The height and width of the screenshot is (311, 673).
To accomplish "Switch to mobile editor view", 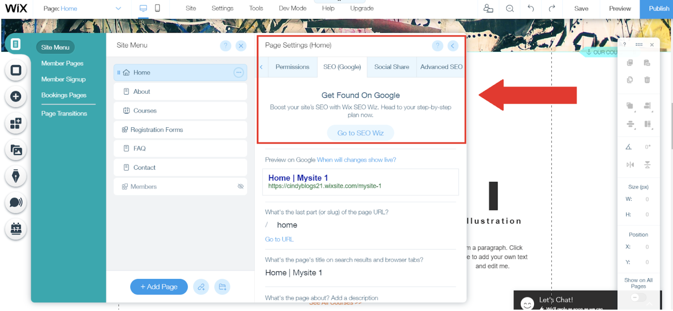I will (x=157, y=8).
